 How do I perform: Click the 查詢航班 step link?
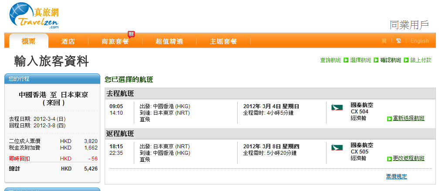pos(330,60)
